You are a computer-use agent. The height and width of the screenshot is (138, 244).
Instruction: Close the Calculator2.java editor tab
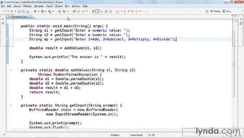tap(30, 16)
